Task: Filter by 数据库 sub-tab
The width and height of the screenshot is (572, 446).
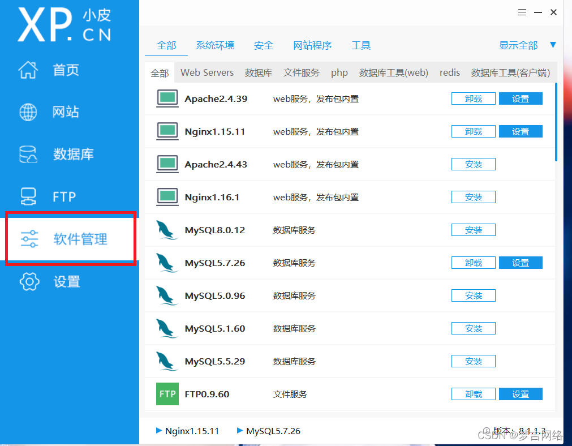Action: click(x=258, y=73)
